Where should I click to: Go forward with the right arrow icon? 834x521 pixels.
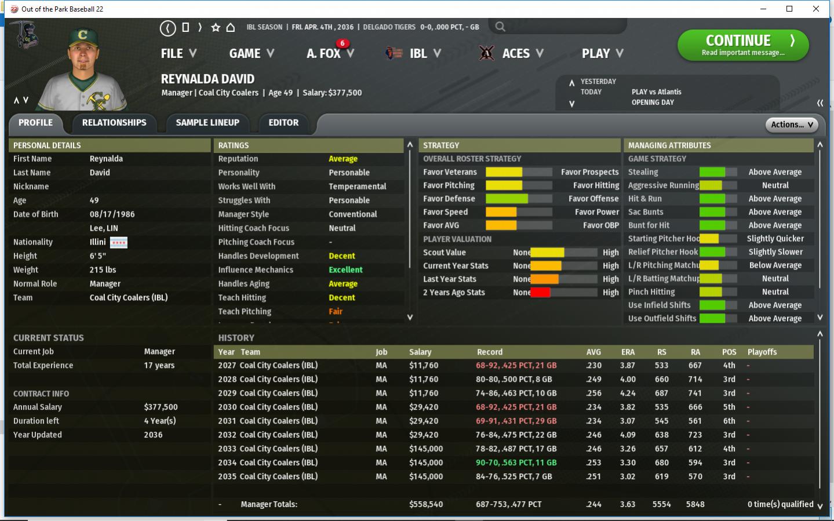[200, 27]
